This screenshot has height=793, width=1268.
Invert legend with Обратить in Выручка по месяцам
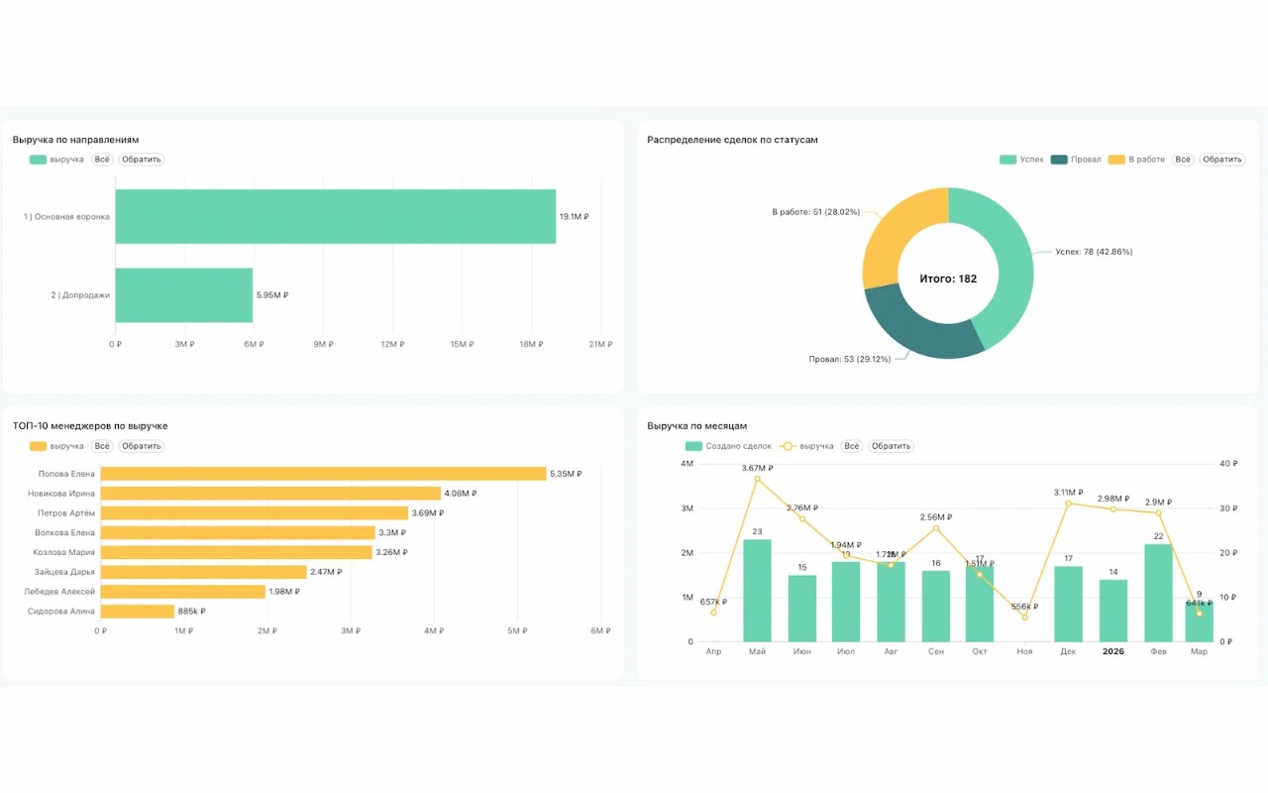891,446
